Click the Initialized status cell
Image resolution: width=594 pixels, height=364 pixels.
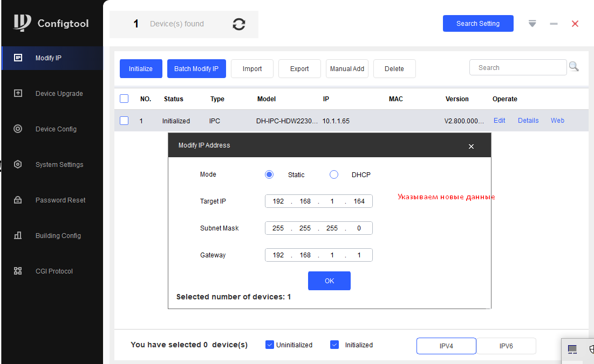[176, 121]
